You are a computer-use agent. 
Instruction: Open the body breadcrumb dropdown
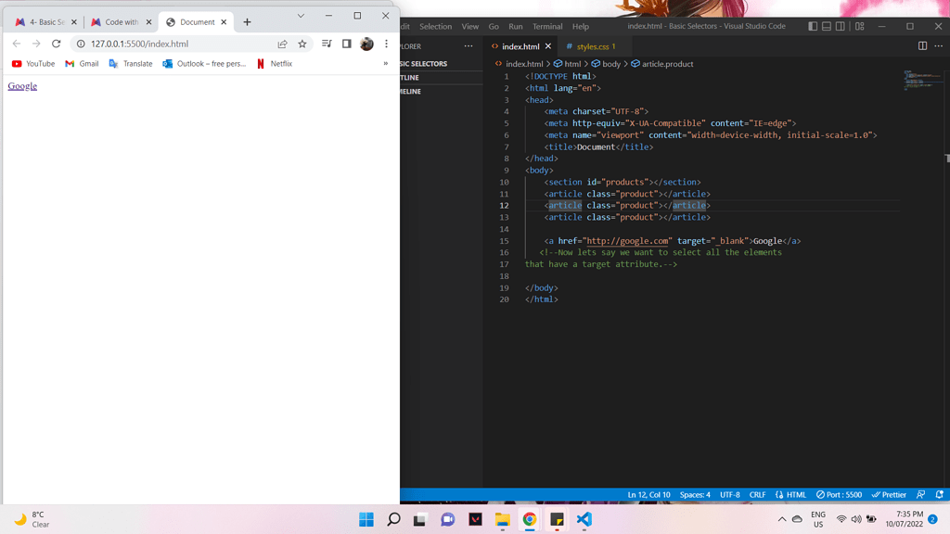tap(610, 63)
